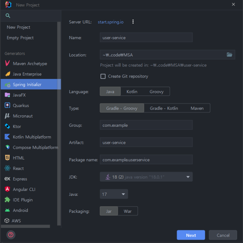243x243 pixels.
Task: Pick the Ktor generator icon
Action: click(7, 126)
